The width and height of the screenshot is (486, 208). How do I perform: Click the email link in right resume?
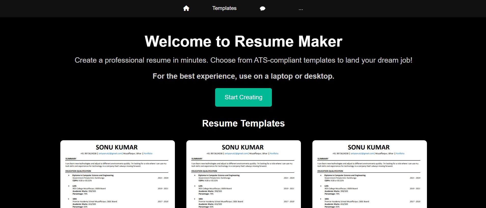pos(362,154)
